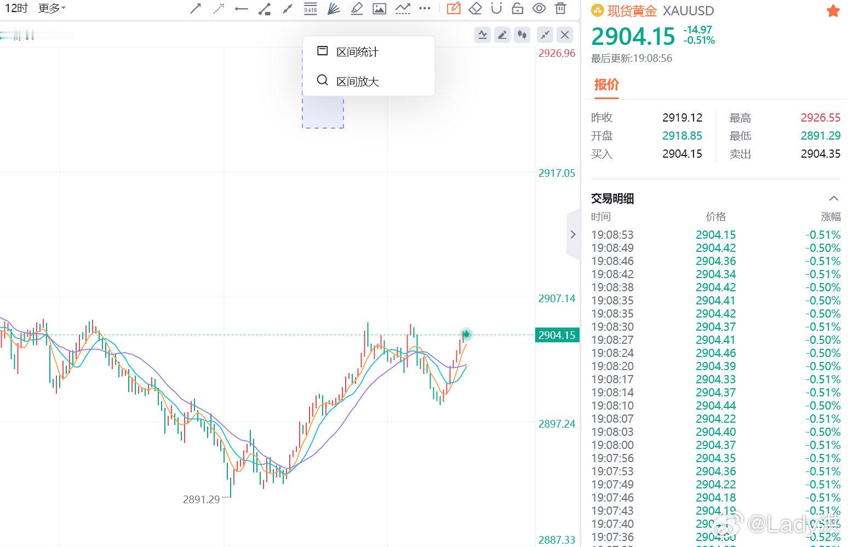This screenshot has width=848, height=547.
Task: Close the chart toolbar with the X button
Action: [565, 35]
